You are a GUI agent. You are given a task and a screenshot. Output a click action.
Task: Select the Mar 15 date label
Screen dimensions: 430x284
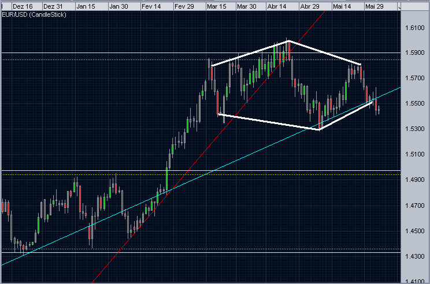coord(217,6)
